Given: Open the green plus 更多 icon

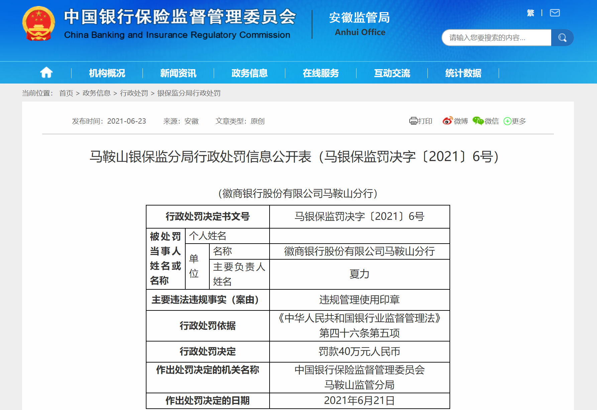Looking at the screenshot, I should click(x=507, y=121).
